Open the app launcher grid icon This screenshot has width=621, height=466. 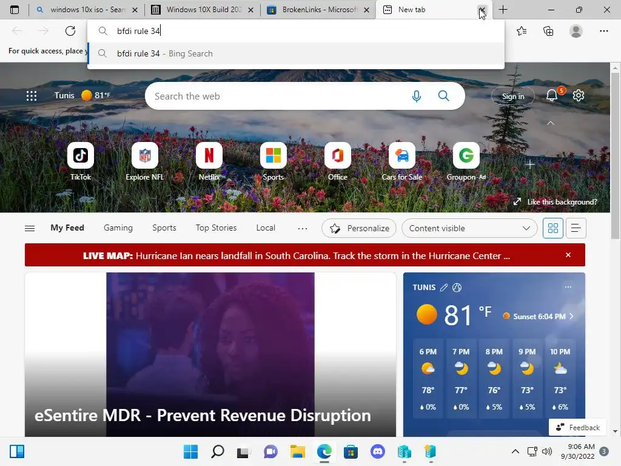32,95
